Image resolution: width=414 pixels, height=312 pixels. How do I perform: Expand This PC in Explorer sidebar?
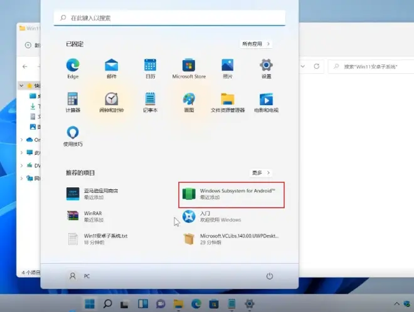point(21,152)
